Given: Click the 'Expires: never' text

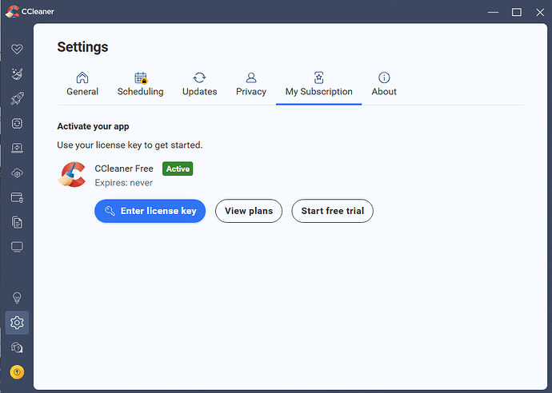Looking at the screenshot, I should [x=123, y=183].
